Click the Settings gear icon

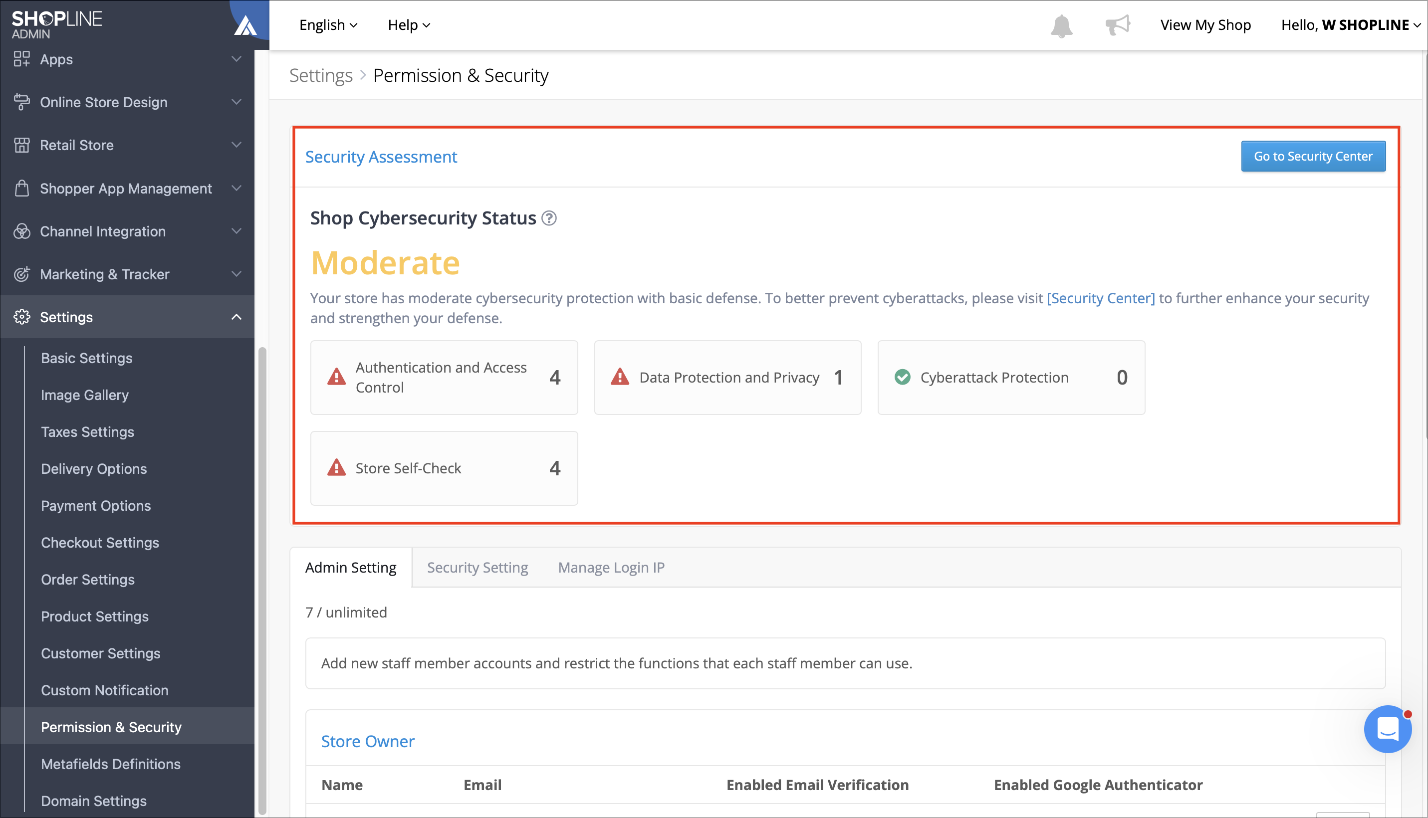[22, 317]
